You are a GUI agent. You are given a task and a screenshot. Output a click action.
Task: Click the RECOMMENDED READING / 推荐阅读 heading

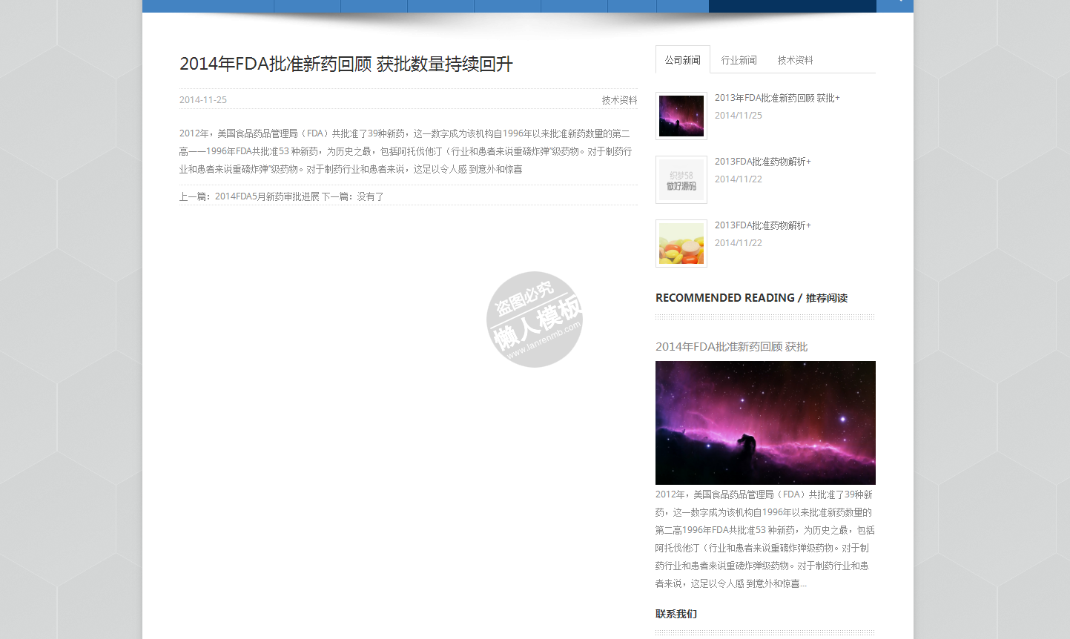[x=751, y=298]
